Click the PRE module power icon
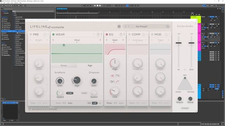 click(x=45, y=34)
